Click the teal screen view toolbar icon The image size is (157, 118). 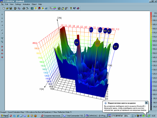tap(32, 8)
